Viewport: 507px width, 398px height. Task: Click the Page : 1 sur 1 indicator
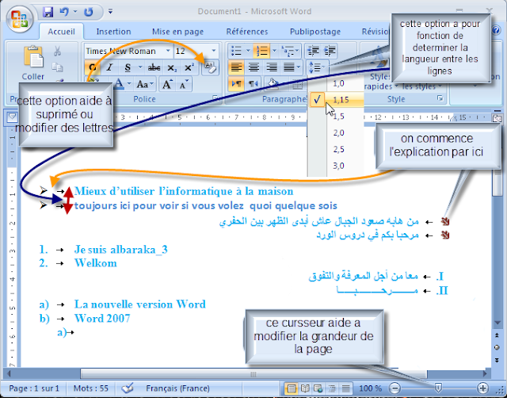(34, 388)
